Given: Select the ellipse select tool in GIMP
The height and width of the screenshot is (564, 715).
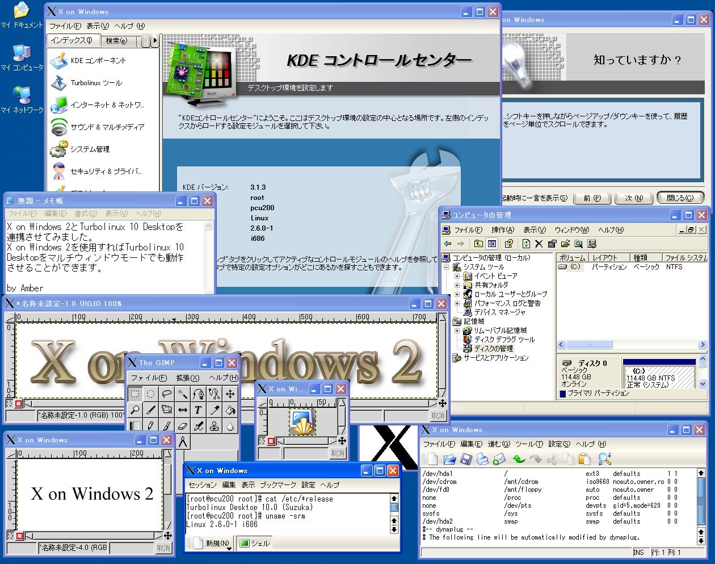Looking at the screenshot, I should [x=150, y=393].
